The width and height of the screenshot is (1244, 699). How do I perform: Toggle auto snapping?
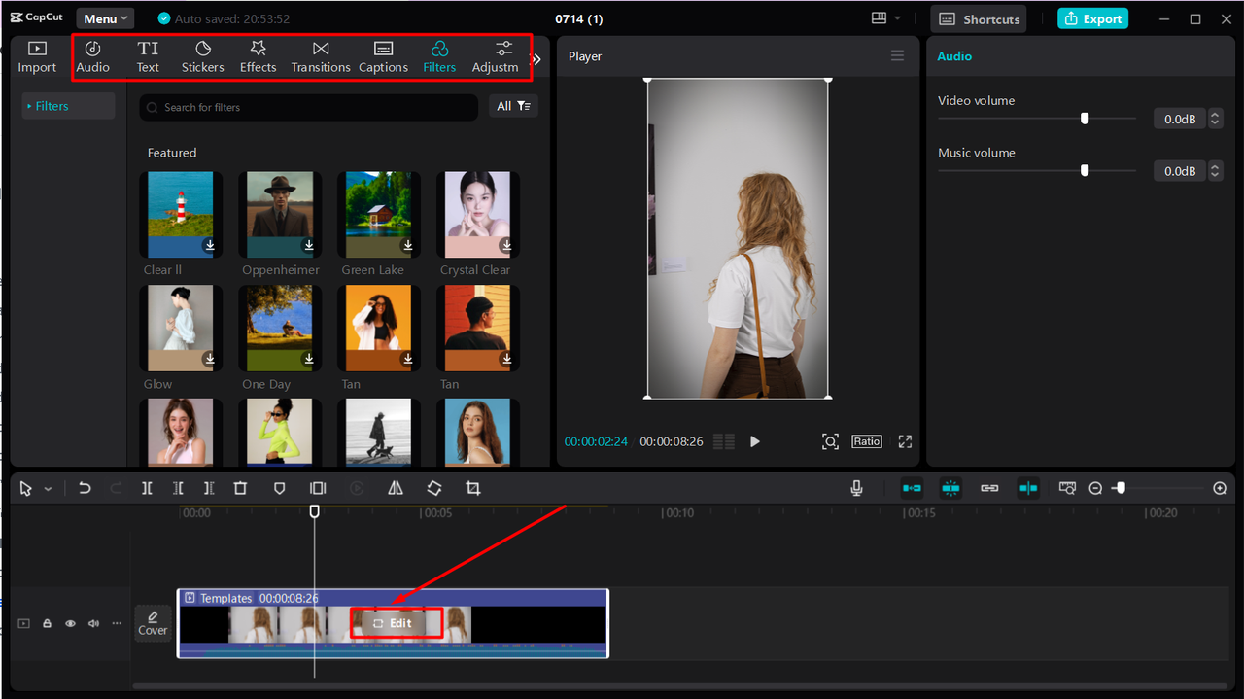click(x=950, y=488)
